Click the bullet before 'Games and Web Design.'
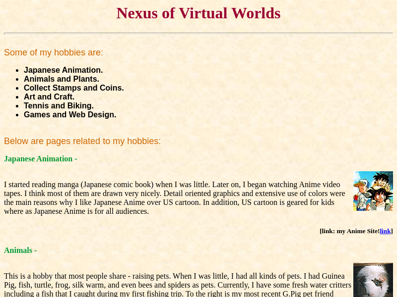 tap(17, 115)
